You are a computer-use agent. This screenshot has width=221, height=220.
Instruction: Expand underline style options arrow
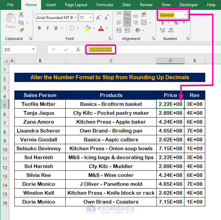pos(62,28)
